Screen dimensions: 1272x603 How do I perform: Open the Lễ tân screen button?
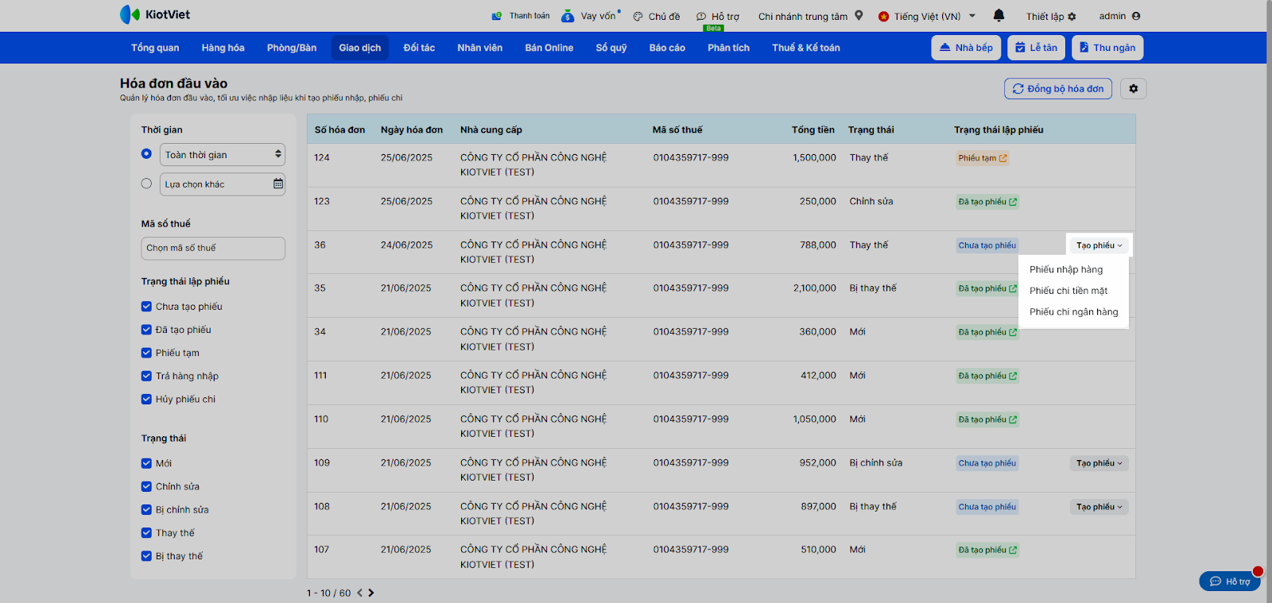point(1036,48)
